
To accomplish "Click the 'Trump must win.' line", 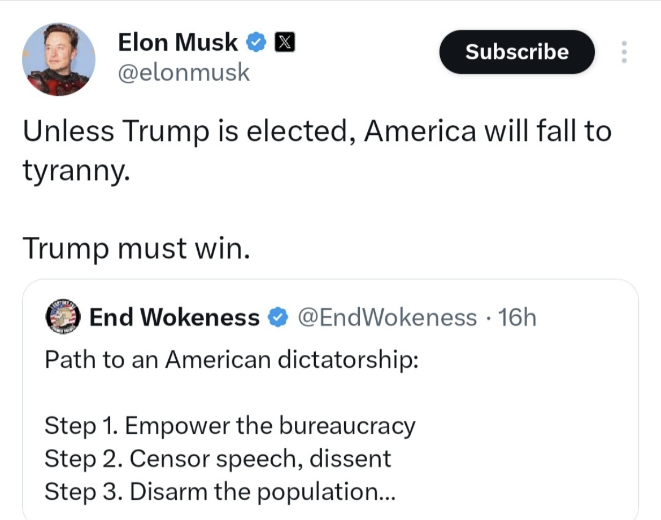I will [x=136, y=248].
